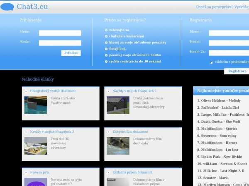The width and height of the screenshot is (249, 186).
Task: Click the registration Heslo 2x field
Action: 229,53
